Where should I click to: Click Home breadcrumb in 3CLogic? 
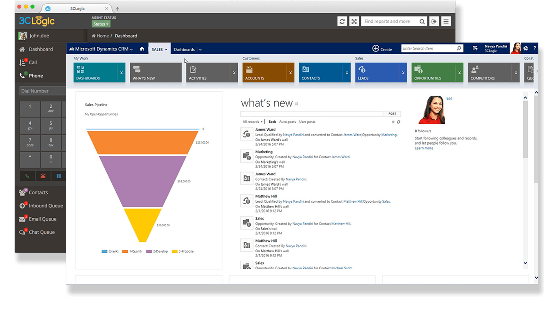100,36
